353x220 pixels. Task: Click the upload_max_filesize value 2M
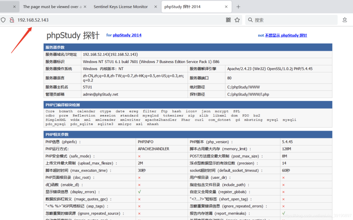(140, 163)
